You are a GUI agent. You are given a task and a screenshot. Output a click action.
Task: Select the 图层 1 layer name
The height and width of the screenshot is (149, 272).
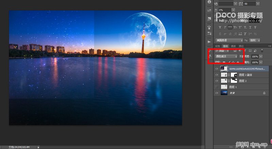pos(233,87)
